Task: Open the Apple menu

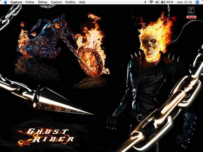Action: point(5,2)
